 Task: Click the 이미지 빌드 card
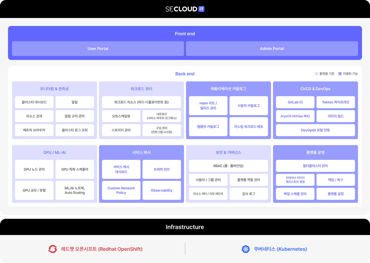coord(336,116)
